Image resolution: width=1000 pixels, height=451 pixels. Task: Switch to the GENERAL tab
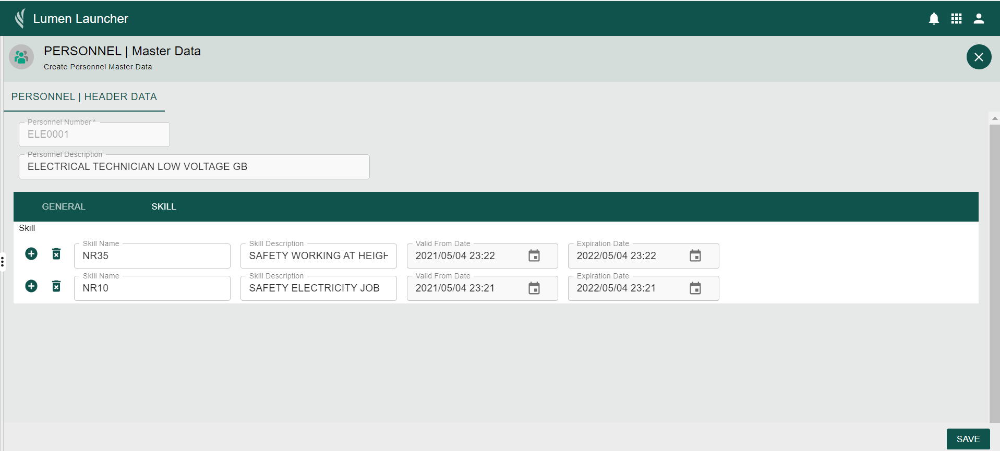(x=64, y=207)
